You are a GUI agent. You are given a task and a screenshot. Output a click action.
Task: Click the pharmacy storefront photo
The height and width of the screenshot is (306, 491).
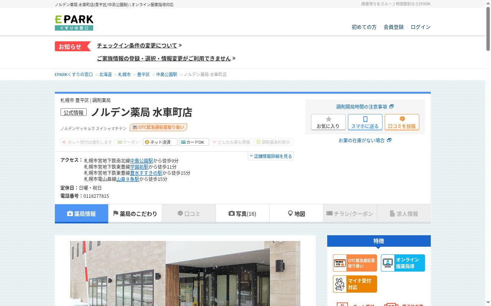coord(185,273)
